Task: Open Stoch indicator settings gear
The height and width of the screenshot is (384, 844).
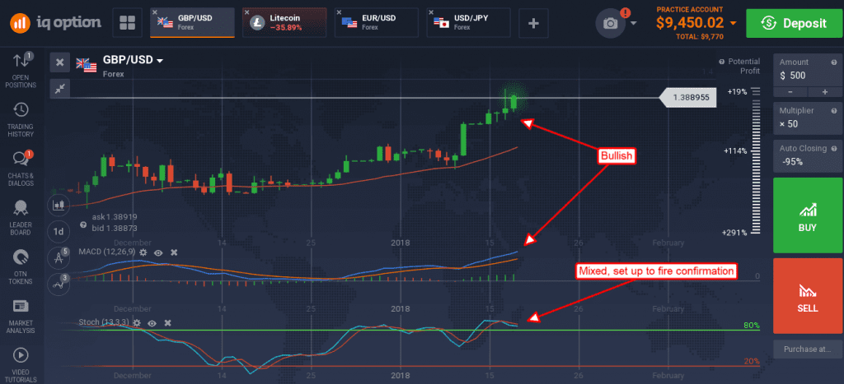Action: 137,323
